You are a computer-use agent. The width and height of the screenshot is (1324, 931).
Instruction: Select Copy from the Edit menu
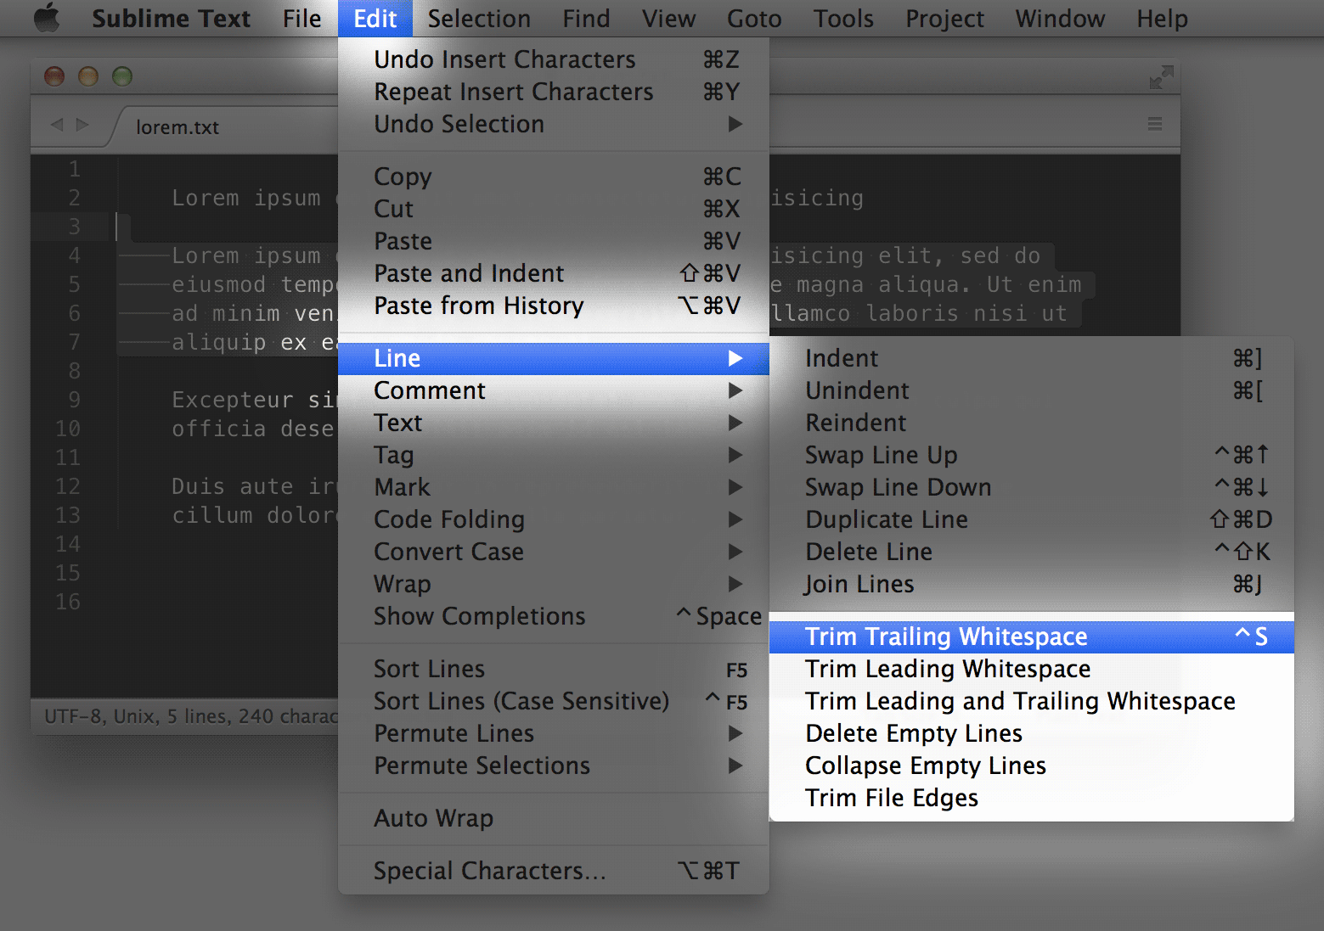554,177
